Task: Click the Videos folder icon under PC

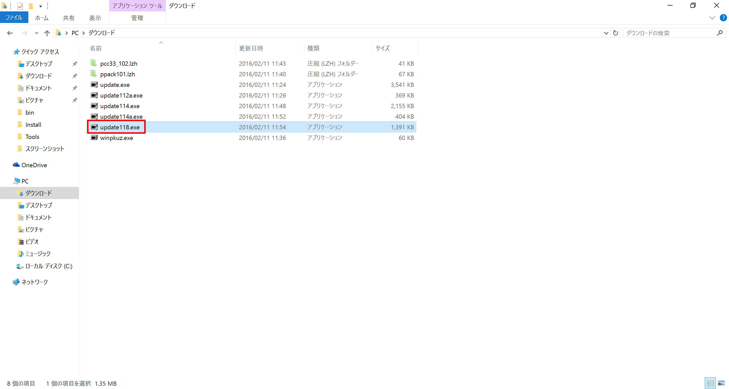Action: 21,241
